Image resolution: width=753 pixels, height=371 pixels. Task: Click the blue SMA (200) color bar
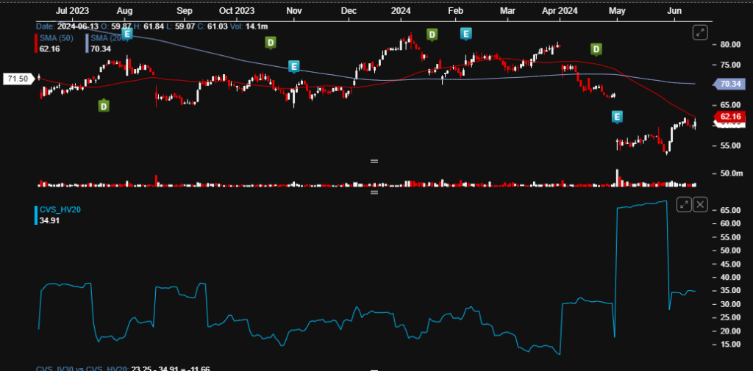coord(87,43)
